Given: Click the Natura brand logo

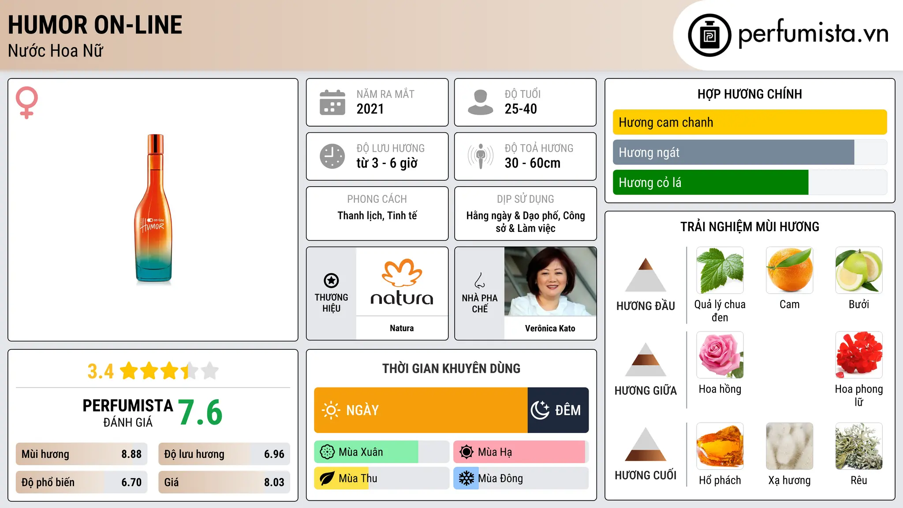Looking at the screenshot, I should point(402,282).
